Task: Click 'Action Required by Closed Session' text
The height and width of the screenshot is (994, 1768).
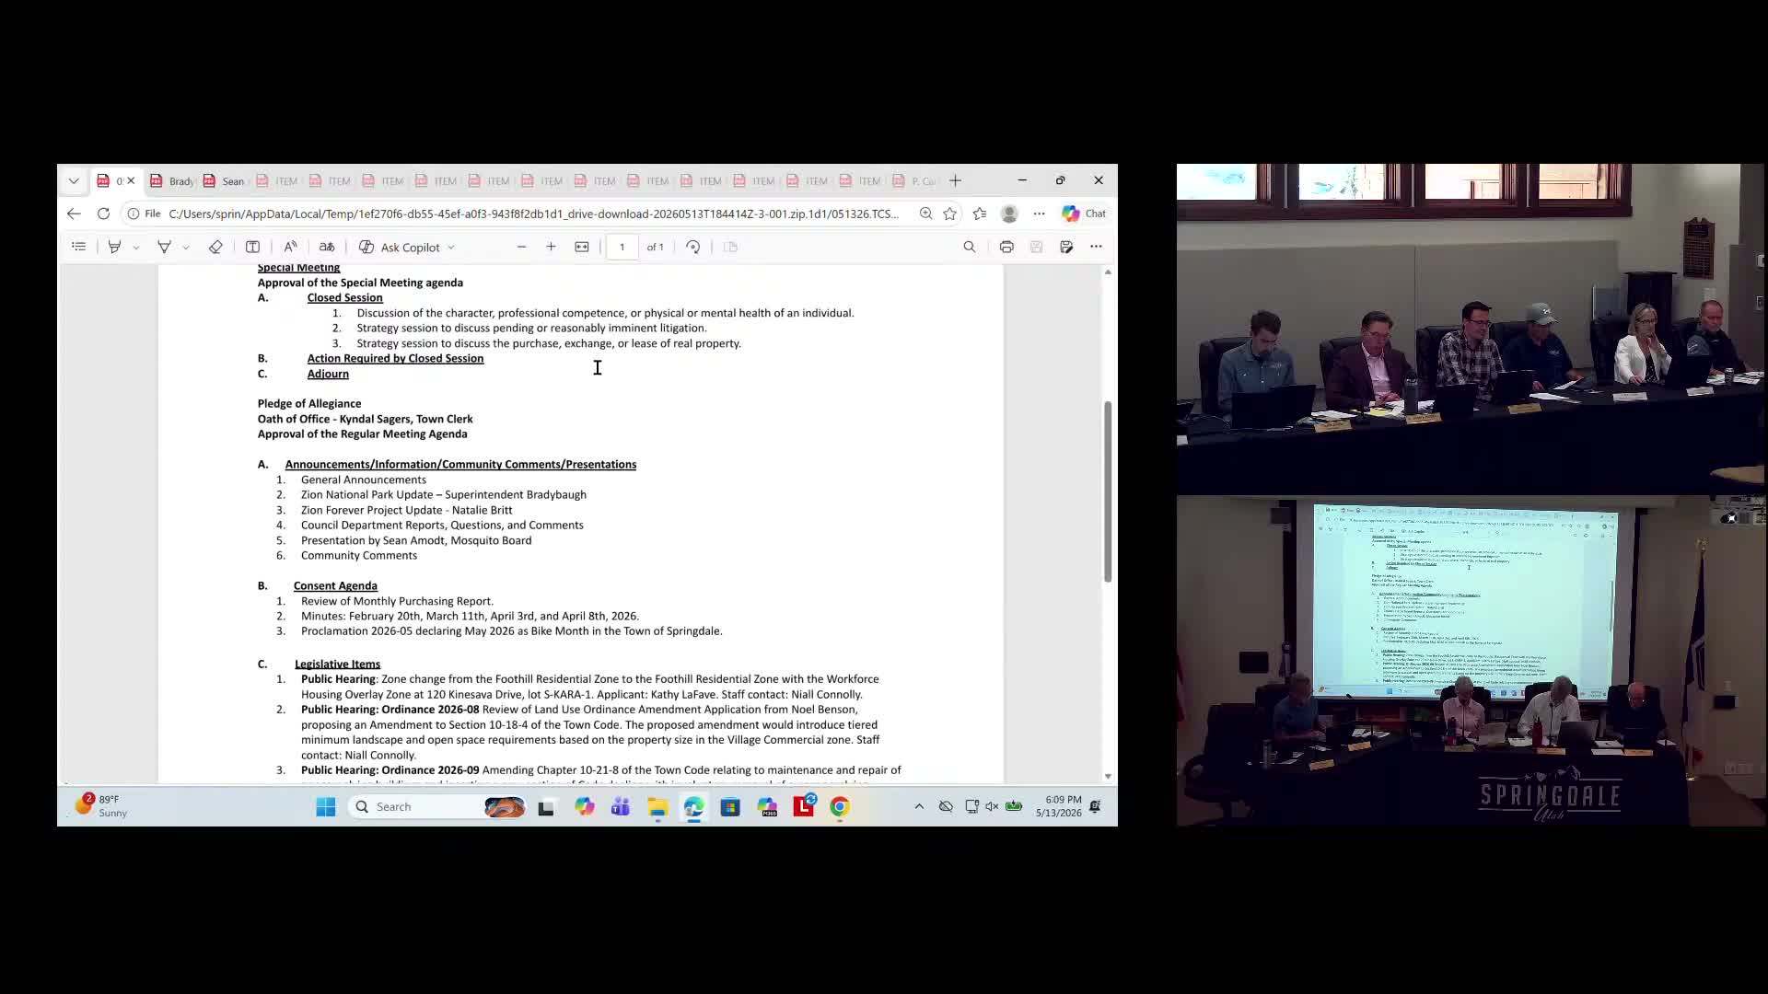Action: pyautogui.click(x=395, y=359)
